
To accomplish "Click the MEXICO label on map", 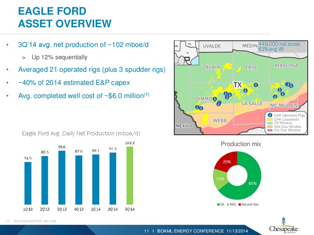I will pos(184,126).
